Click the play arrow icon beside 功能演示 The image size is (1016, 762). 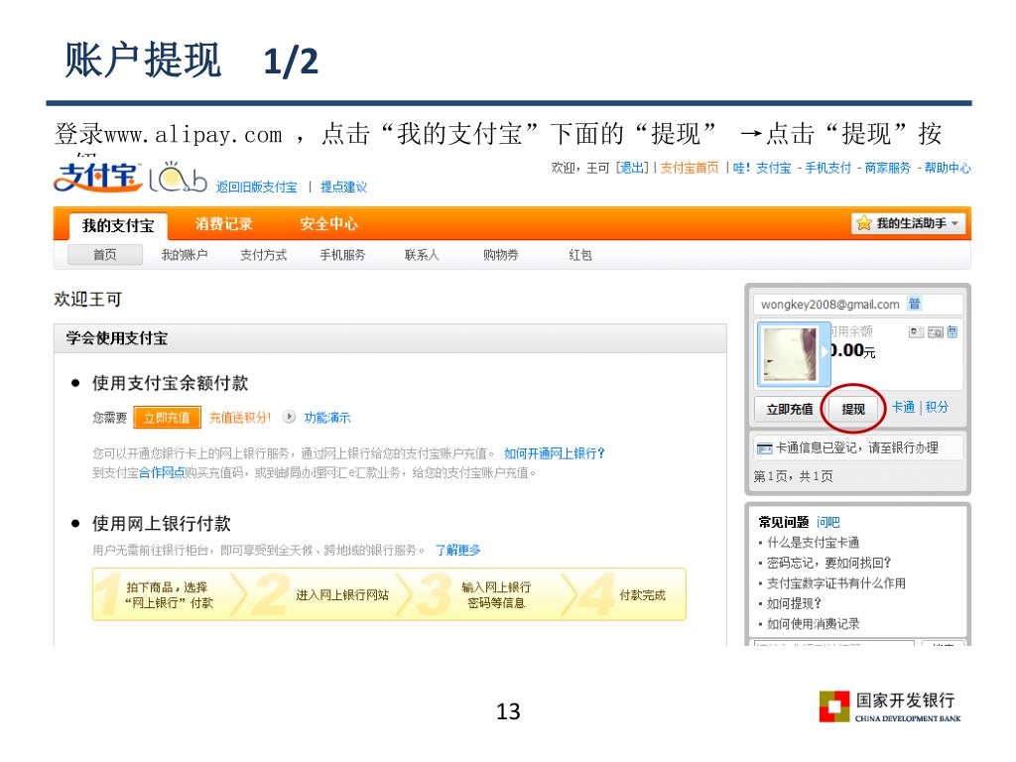pyautogui.click(x=289, y=417)
